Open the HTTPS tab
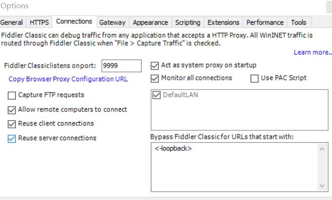The height and width of the screenshot is (200, 332). pos(39,22)
